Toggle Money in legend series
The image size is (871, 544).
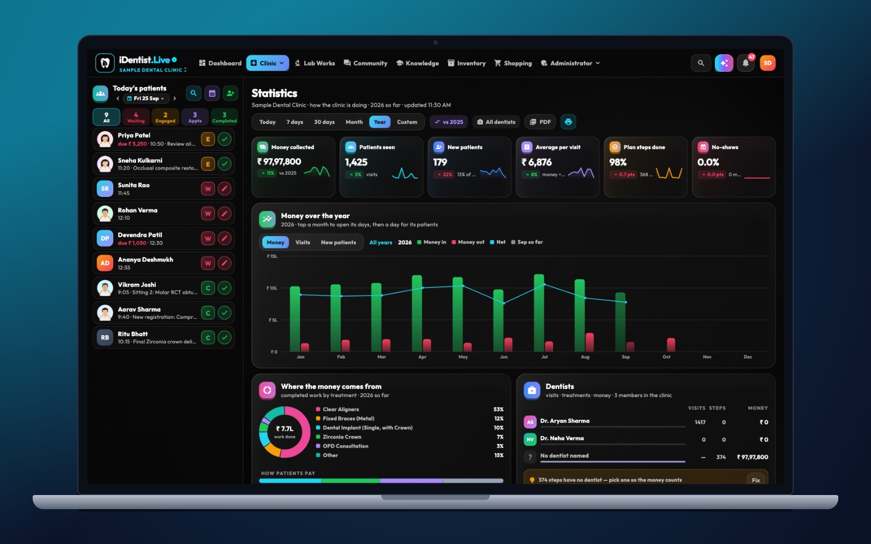[x=432, y=242]
